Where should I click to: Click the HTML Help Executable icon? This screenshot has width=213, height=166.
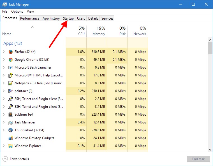11,75
